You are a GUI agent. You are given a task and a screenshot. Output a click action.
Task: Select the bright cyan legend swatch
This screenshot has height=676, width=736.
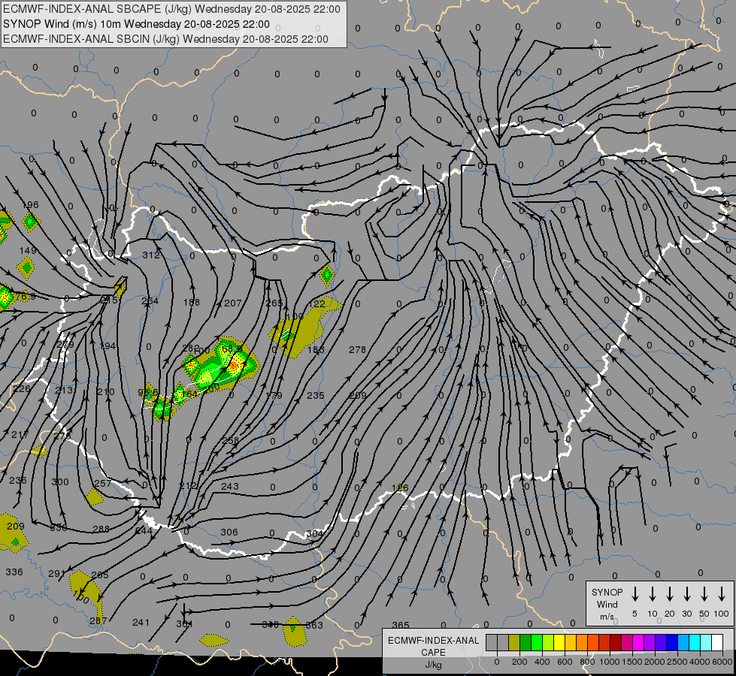click(x=694, y=642)
